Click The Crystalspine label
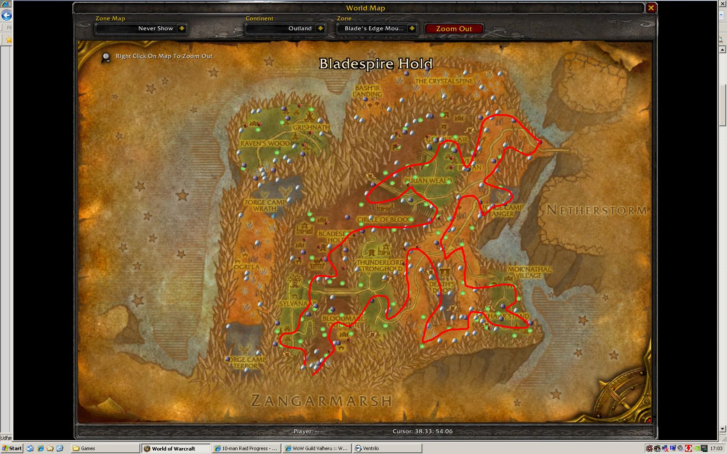Viewport: 727px width, 454px height. pos(444,81)
